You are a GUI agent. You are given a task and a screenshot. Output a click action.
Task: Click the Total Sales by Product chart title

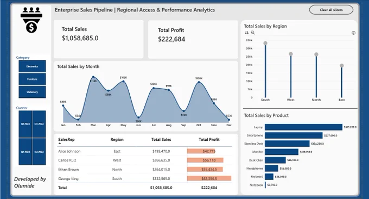coord(266,115)
